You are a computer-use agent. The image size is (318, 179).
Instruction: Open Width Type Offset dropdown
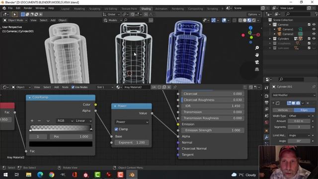(x=299, y=116)
